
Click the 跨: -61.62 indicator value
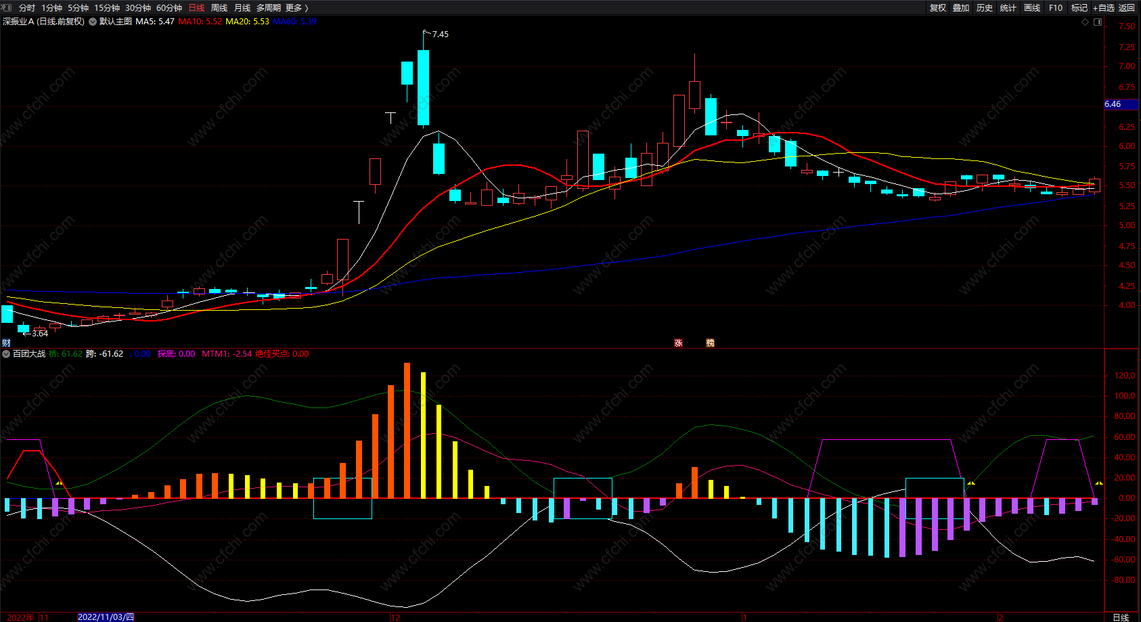(x=105, y=354)
